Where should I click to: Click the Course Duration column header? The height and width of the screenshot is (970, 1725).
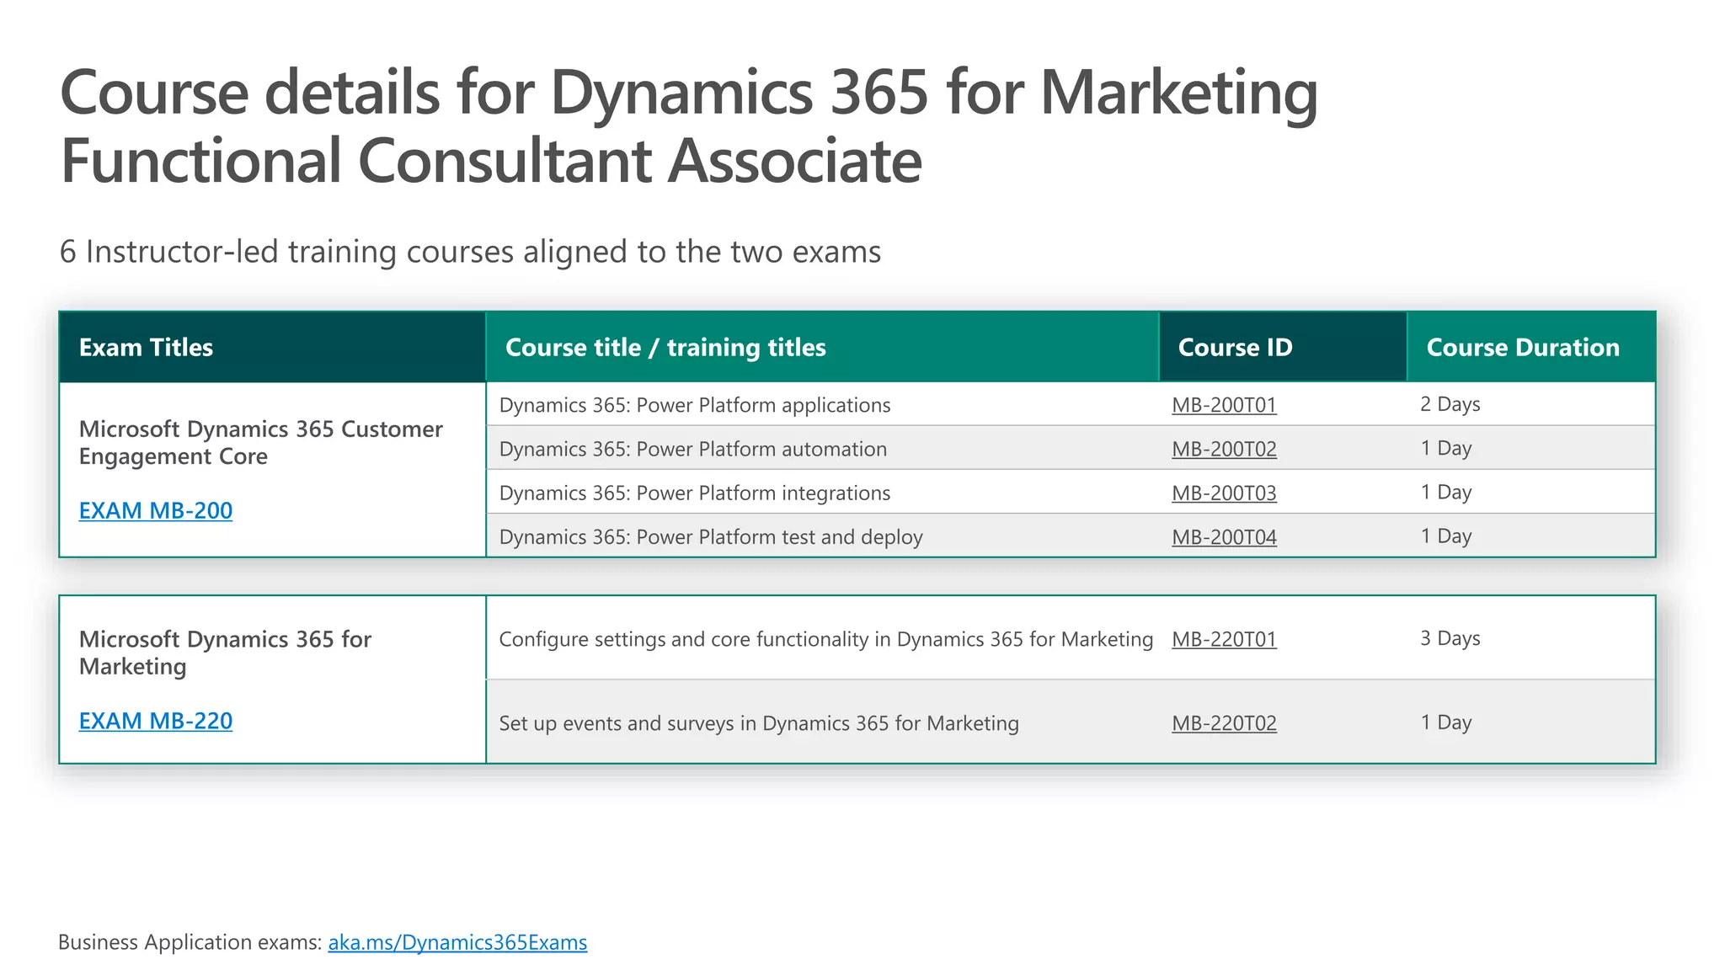pos(1531,347)
